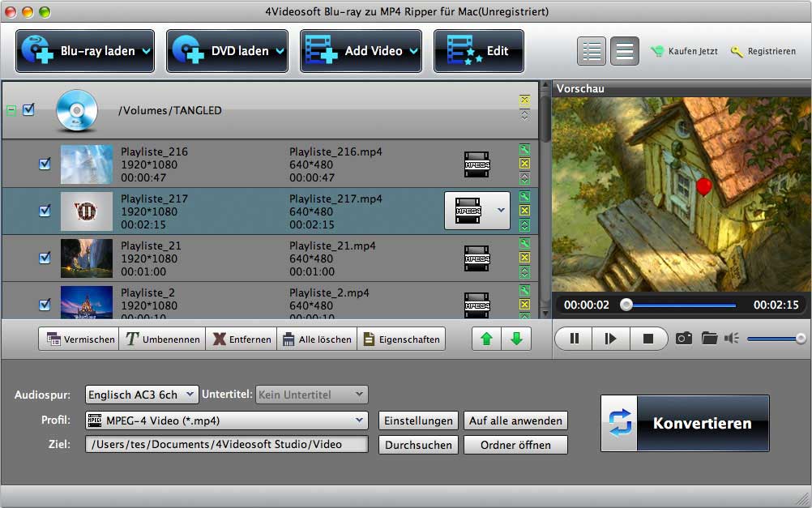Image resolution: width=812 pixels, height=508 pixels.
Task: Move item down with green arrow
Action: 516,339
